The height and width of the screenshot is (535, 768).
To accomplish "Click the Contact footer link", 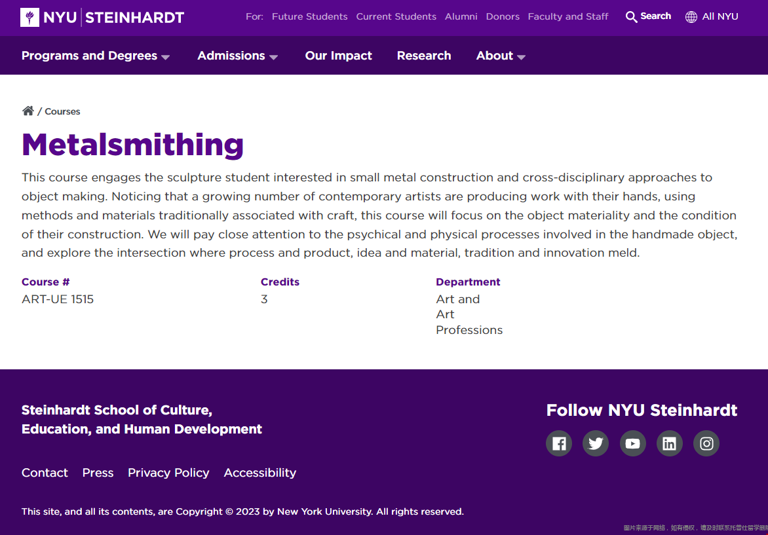I will tap(45, 473).
